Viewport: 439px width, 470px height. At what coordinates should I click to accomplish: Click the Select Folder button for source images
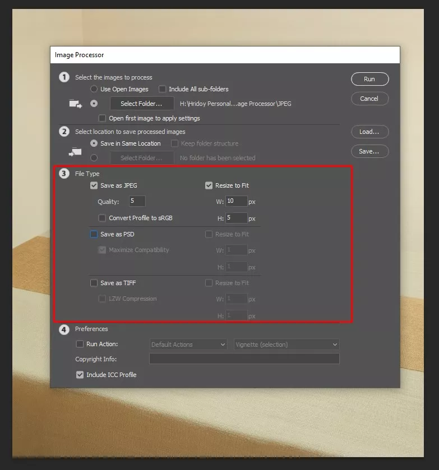(x=141, y=104)
